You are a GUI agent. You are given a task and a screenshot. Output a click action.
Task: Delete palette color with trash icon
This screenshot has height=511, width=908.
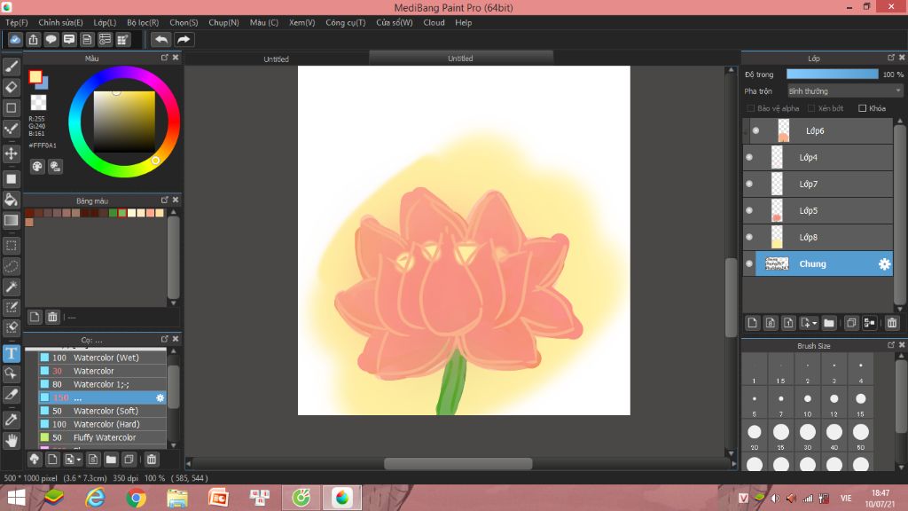(x=52, y=317)
